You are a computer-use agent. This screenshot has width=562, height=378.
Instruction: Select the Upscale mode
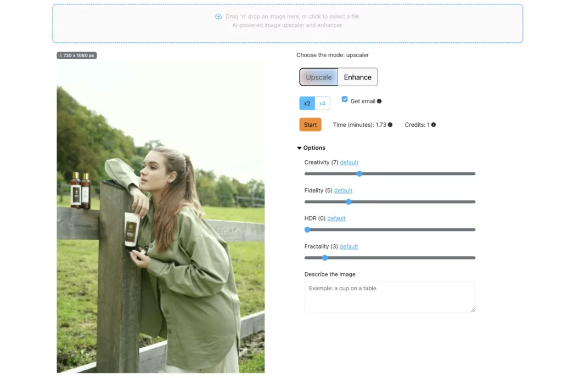pos(319,77)
